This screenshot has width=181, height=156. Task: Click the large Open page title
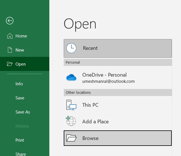(x=80, y=24)
